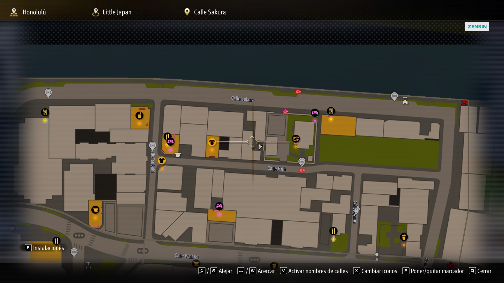
Task: Switch icon set using Cambiar iconos
Action: pyautogui.click(x=375, y=271)
